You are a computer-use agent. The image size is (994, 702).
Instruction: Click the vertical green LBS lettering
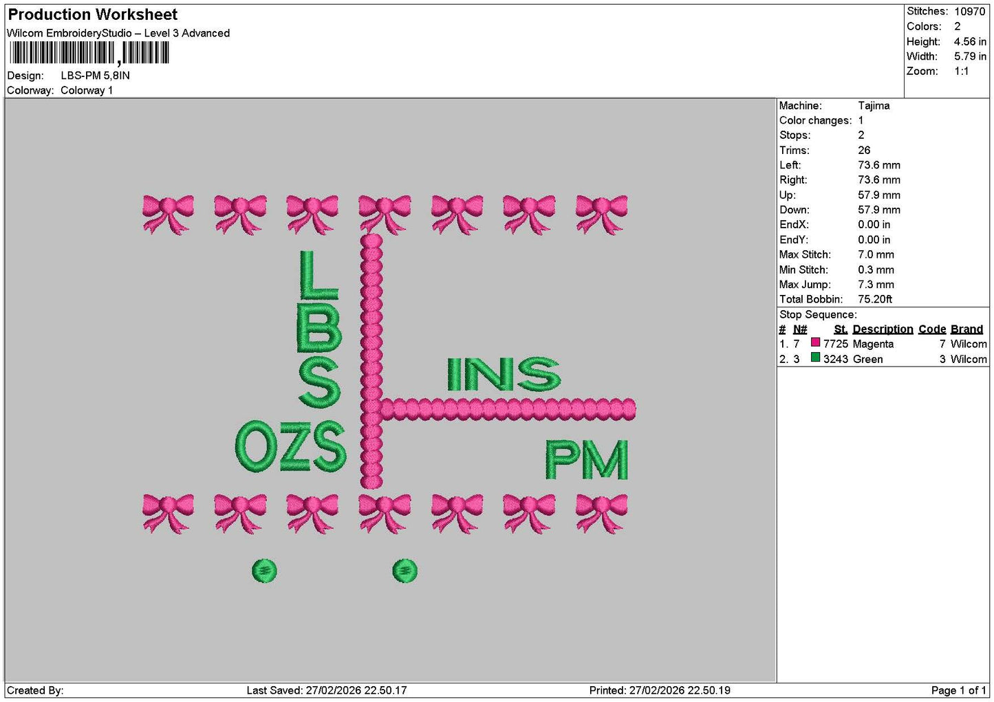tap(319, 329)
